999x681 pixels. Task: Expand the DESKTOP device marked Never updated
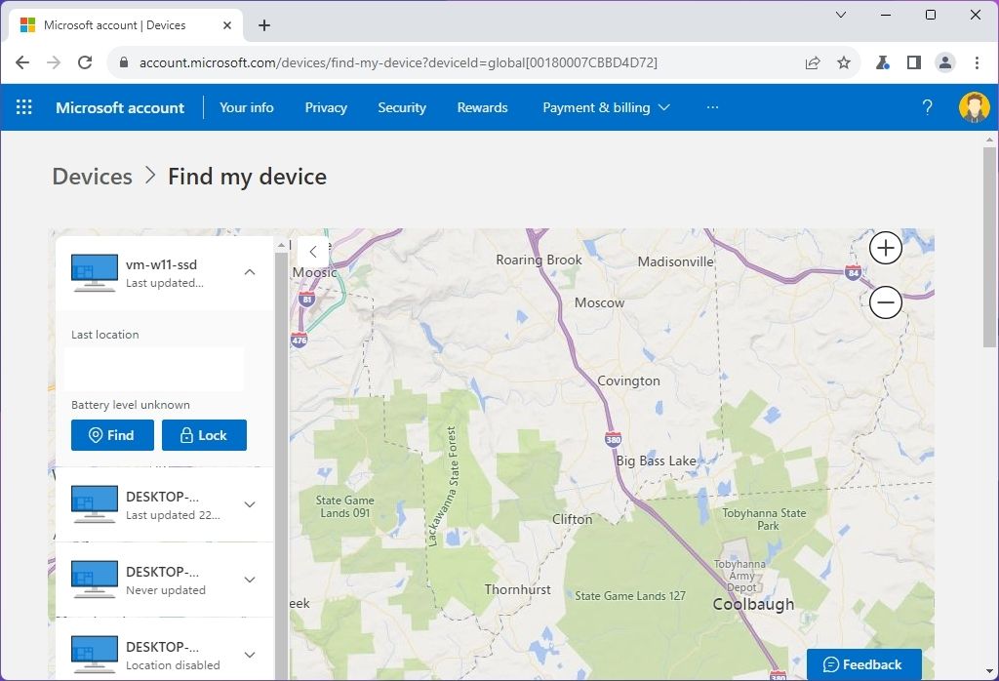pyautogui.click(x=249, y=580)
